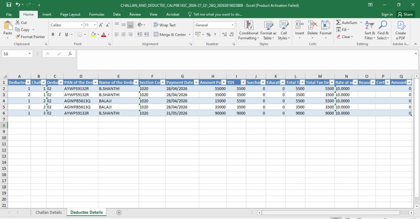Image resolution: width=420 pixels, height=219 pixels.
Task: Click the horizontal scrollbar right arrow
Action: coord(411,213)
